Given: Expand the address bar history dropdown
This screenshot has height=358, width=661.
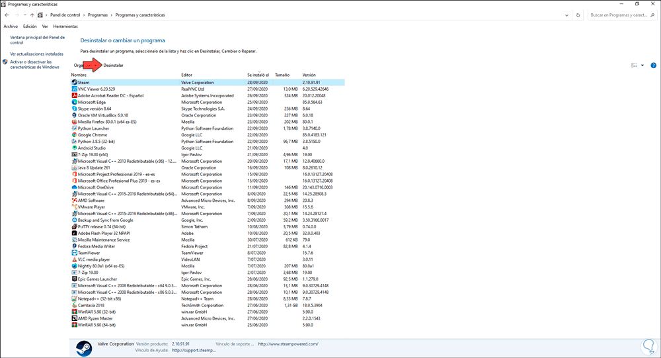Looking at the screenshot, I should coord(566,15).
